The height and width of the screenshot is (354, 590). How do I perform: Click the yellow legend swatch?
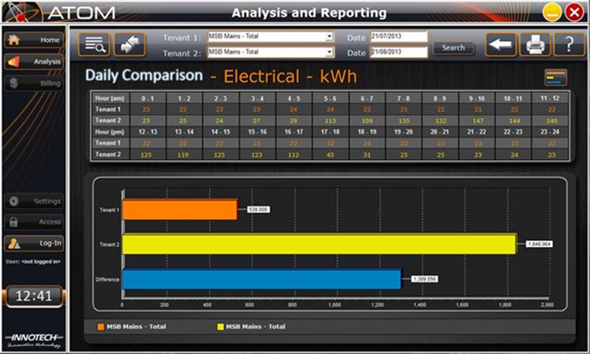222,326
